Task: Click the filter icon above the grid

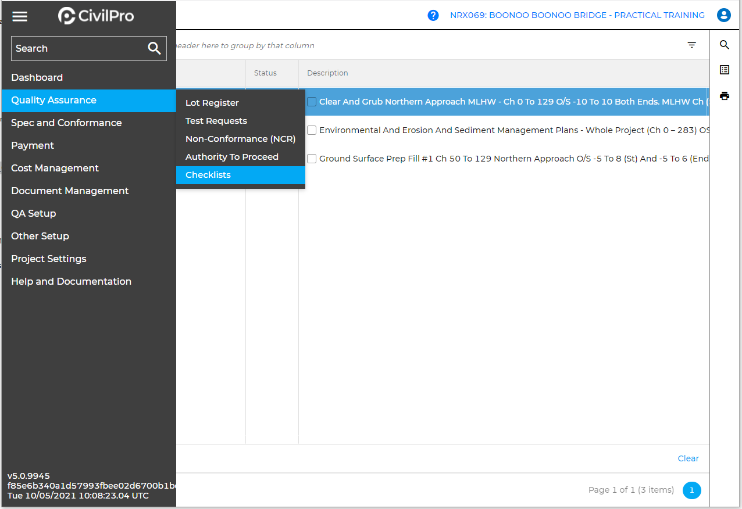Action: point(691,45)
